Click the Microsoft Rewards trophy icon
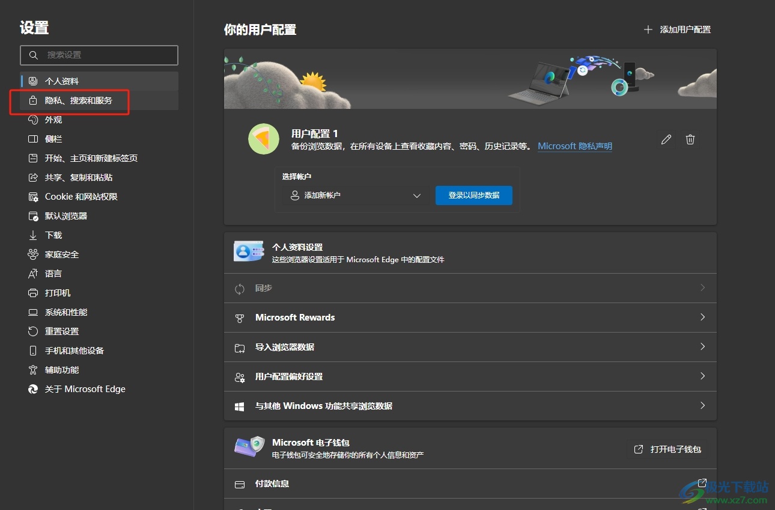 [x=240, y=318]
